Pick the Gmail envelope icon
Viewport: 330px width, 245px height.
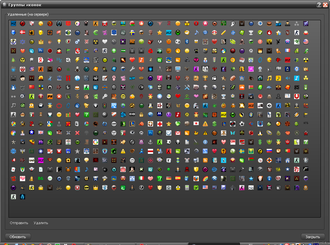pyautogui.click(x=178, y=133)
